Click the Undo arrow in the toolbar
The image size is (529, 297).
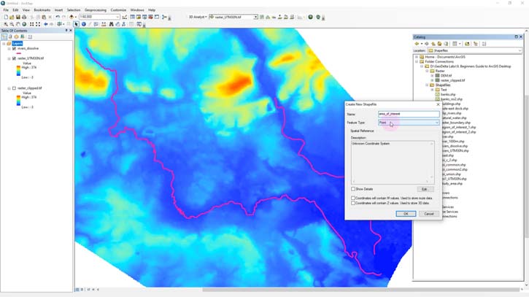tap(58, 17)
